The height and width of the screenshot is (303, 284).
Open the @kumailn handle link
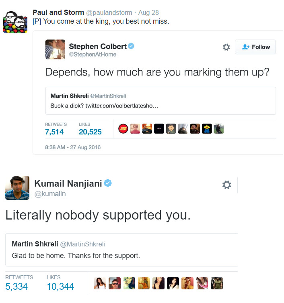click(x=50, y=194)
